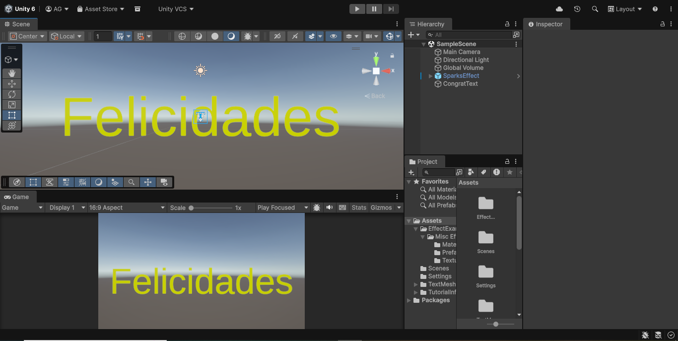Click the shaded draw mode icon
Image resolution: width=678 pixels, height=341 pixels.
click(231, 36)
